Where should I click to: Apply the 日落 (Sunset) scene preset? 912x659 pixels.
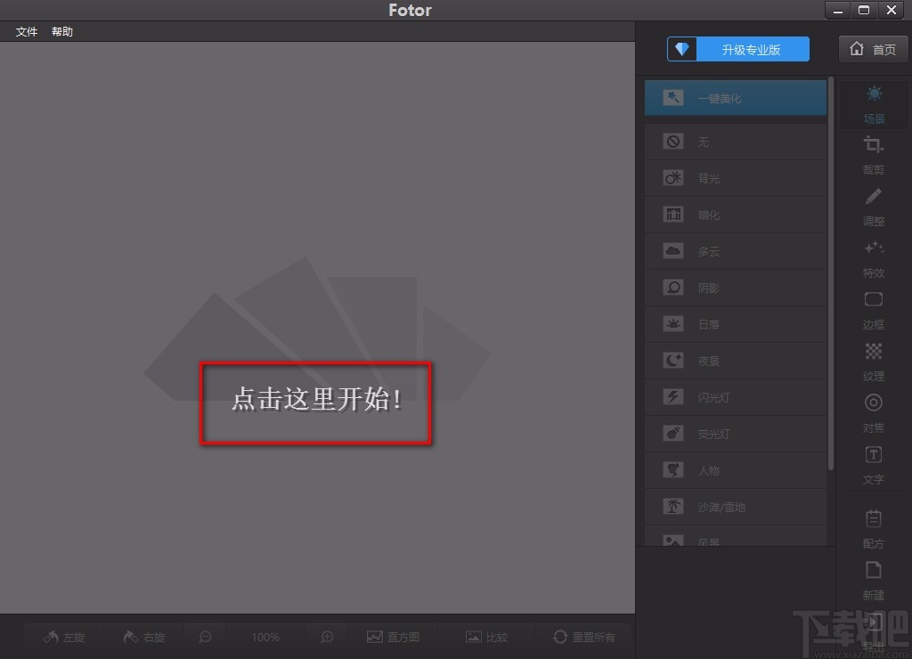click(736, 323)
